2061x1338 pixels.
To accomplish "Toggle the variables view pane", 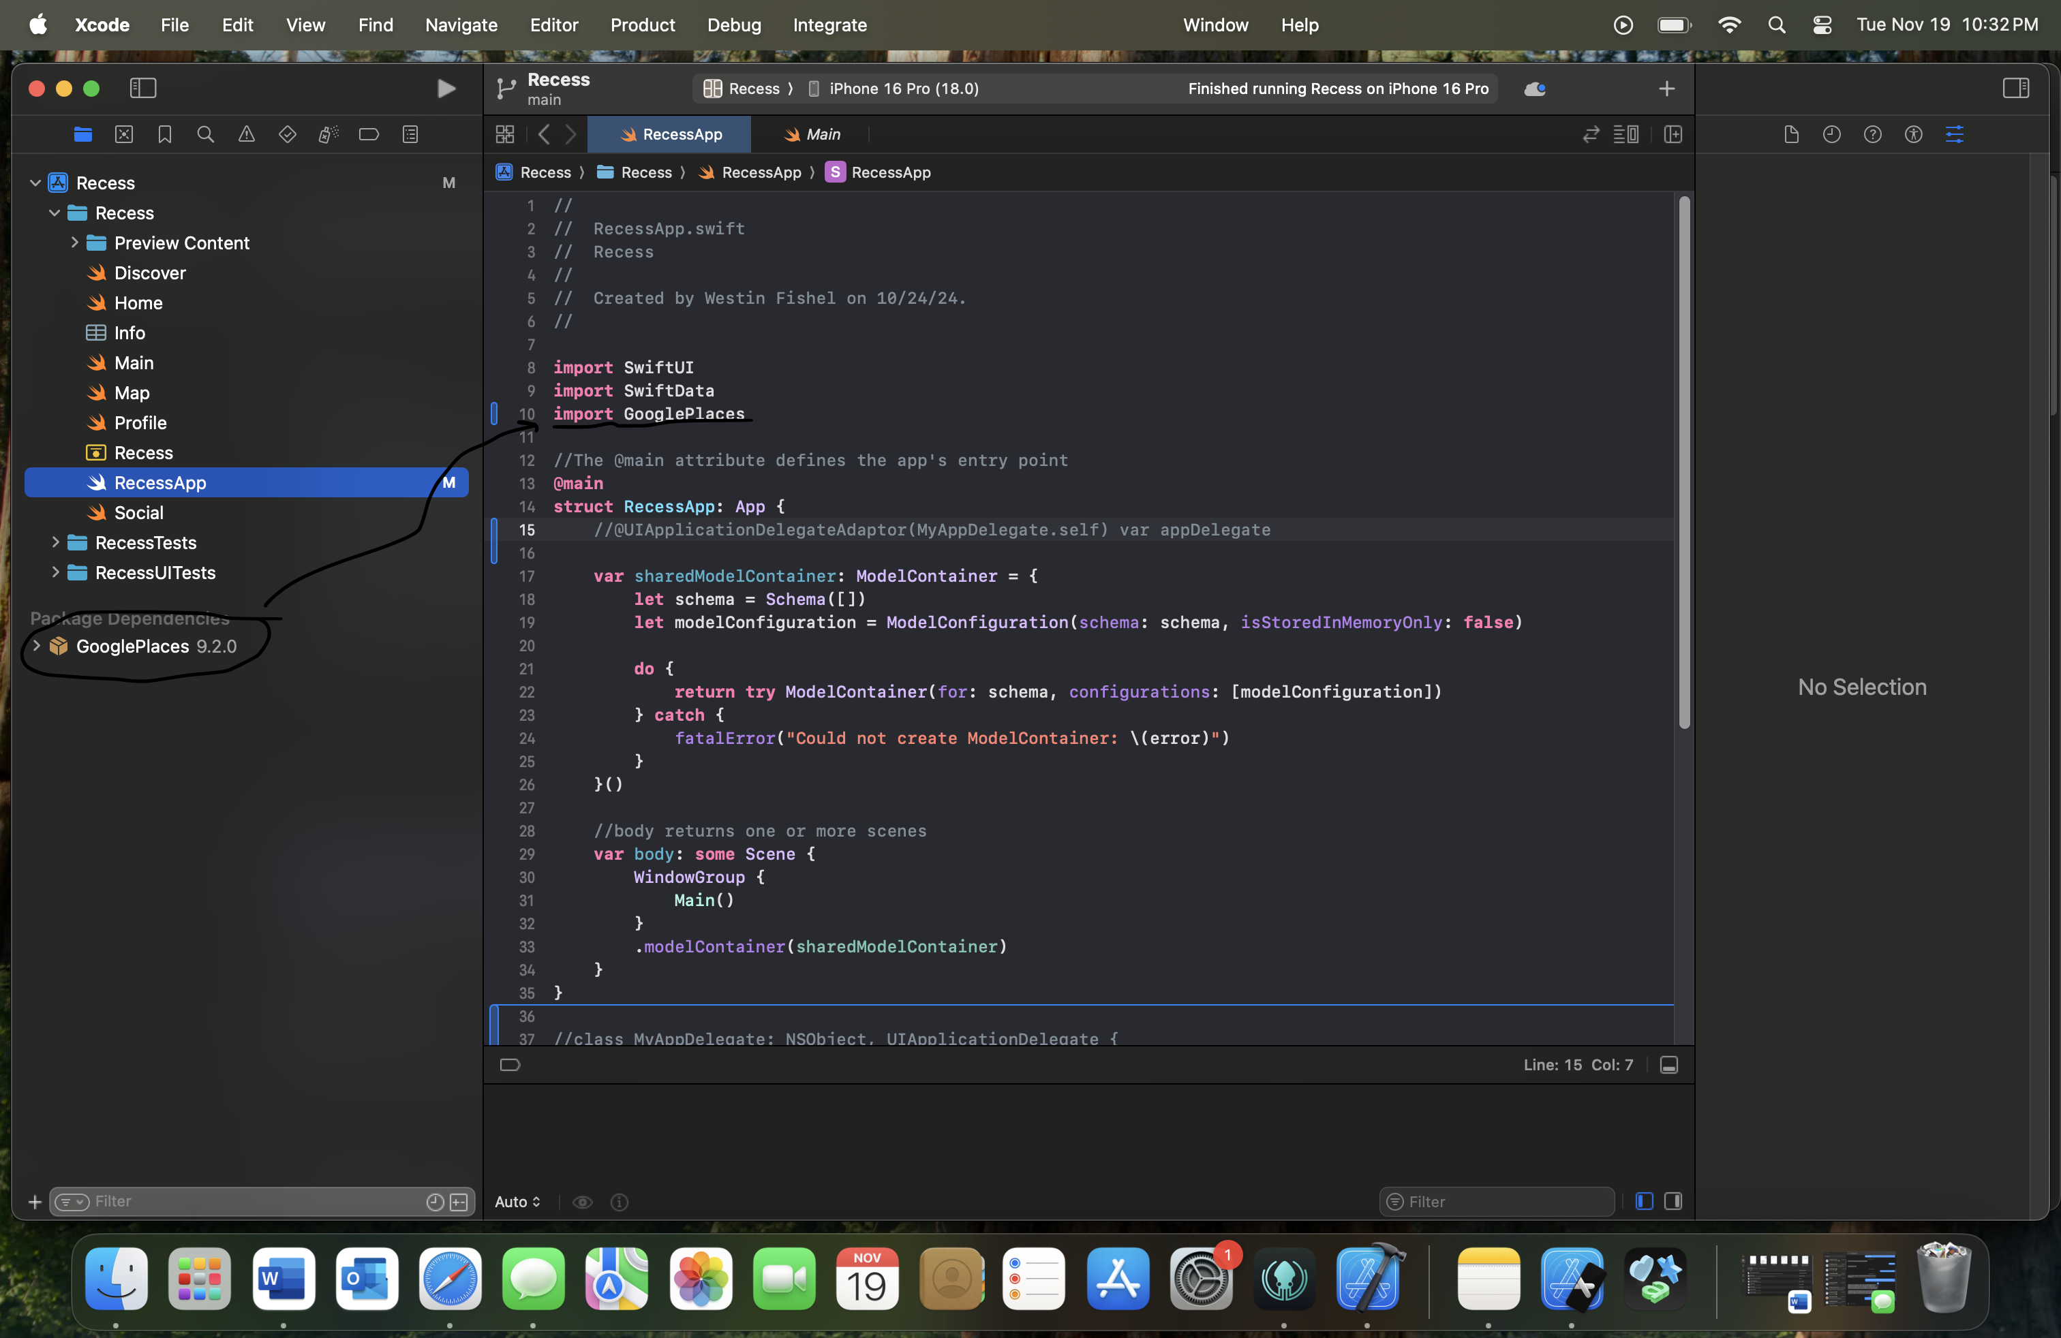I will pos(1645,1201).
